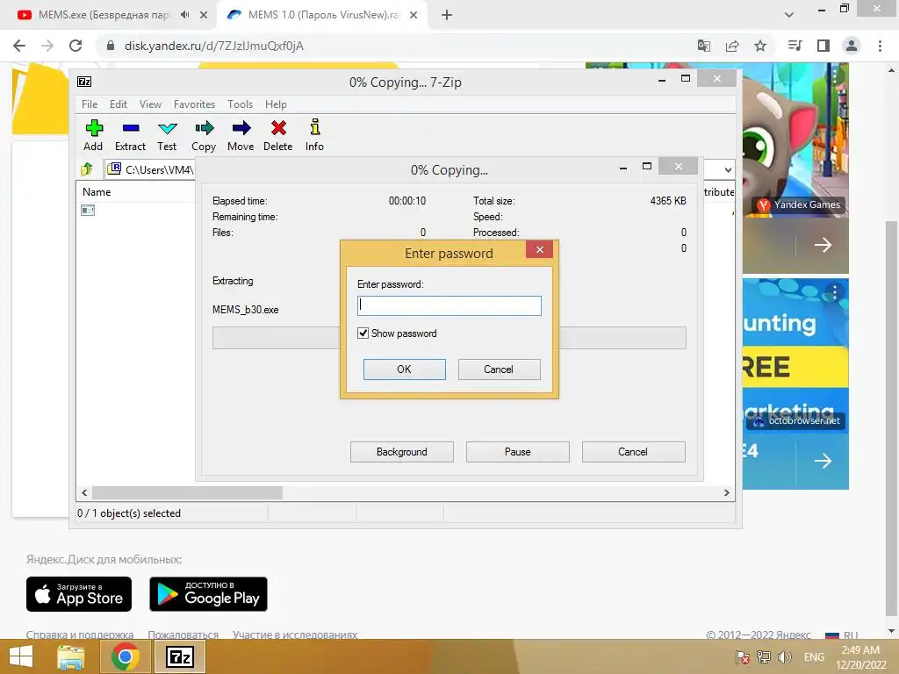Close the Enter password dialog
899x674 pixels.
pos(540,249)
